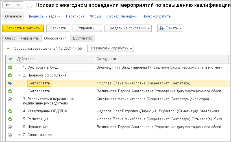Open the Печать dropdown menu
Image resolution: width=231 pixels, height=142 pixels.
point(170,28)
